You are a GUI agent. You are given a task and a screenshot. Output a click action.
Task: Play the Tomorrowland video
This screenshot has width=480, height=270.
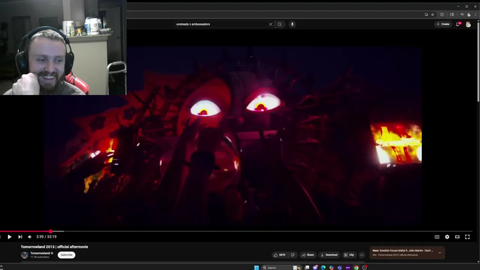[9, 237]
